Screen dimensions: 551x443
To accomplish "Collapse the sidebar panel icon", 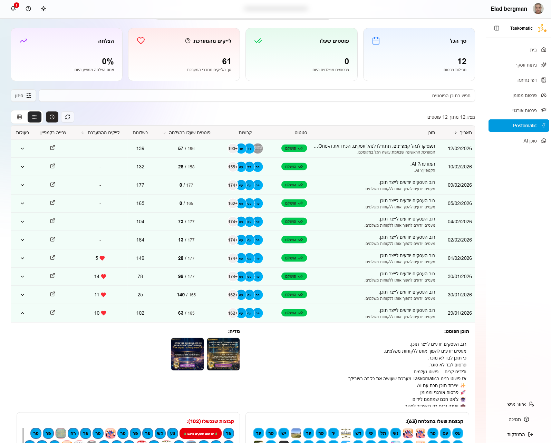I will (x=497, y=28).
